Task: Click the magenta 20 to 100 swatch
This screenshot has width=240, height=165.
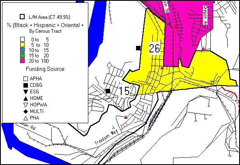Action: click(x=22, y=61)
